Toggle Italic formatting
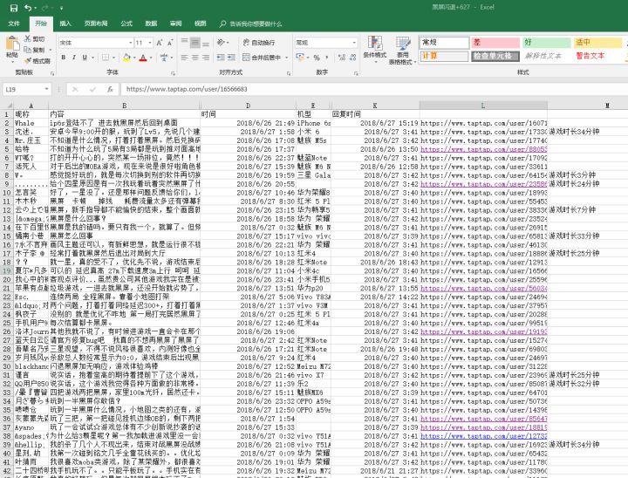 tap(73, 58)
